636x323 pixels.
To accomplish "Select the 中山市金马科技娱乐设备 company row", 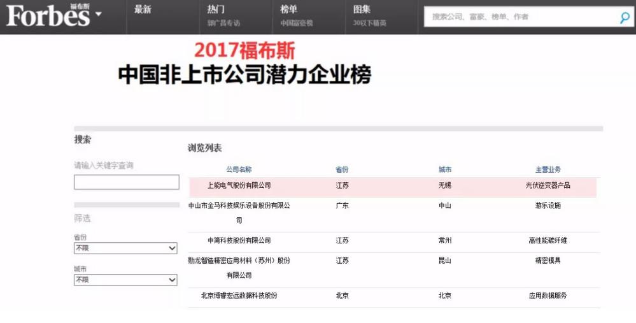I will click(x=239, y=206).
